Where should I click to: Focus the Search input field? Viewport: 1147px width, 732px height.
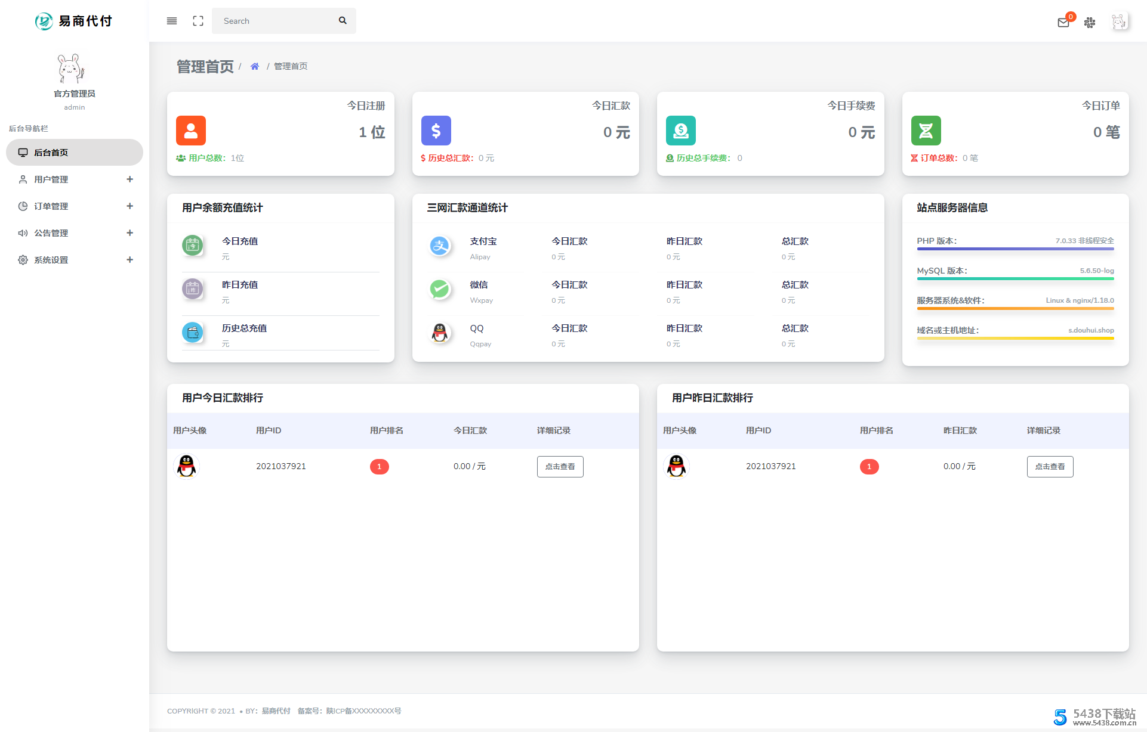[x=275, y=21]
